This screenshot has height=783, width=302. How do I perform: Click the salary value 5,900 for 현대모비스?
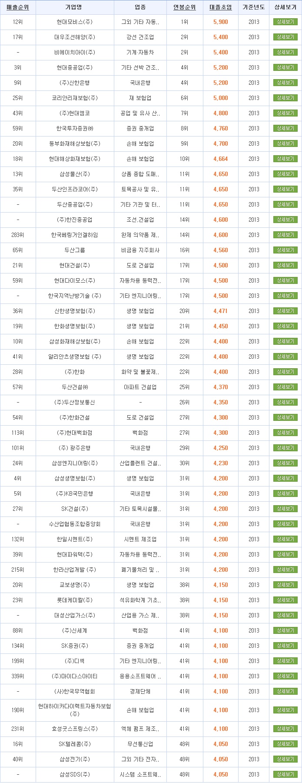[220, 22]
